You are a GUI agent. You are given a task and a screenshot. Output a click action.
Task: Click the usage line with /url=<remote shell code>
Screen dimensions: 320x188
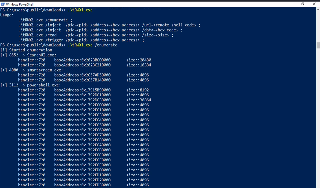(109, 25)
